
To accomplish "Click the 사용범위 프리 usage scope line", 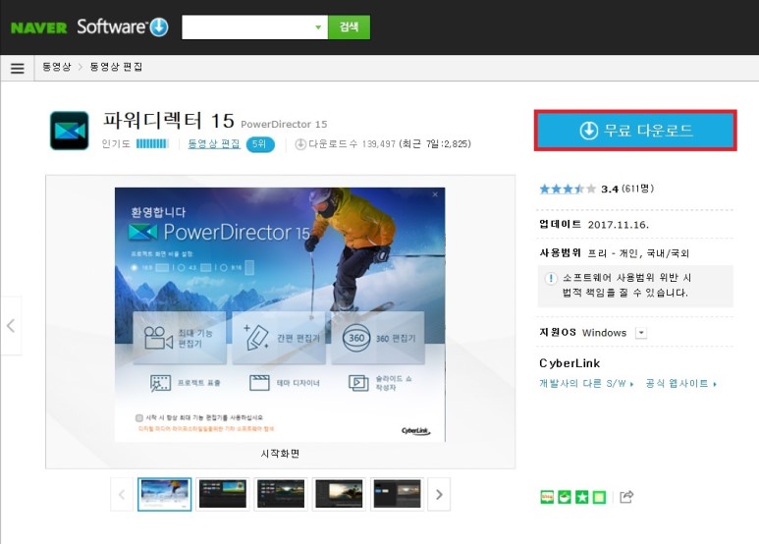I will pos(615,253).
